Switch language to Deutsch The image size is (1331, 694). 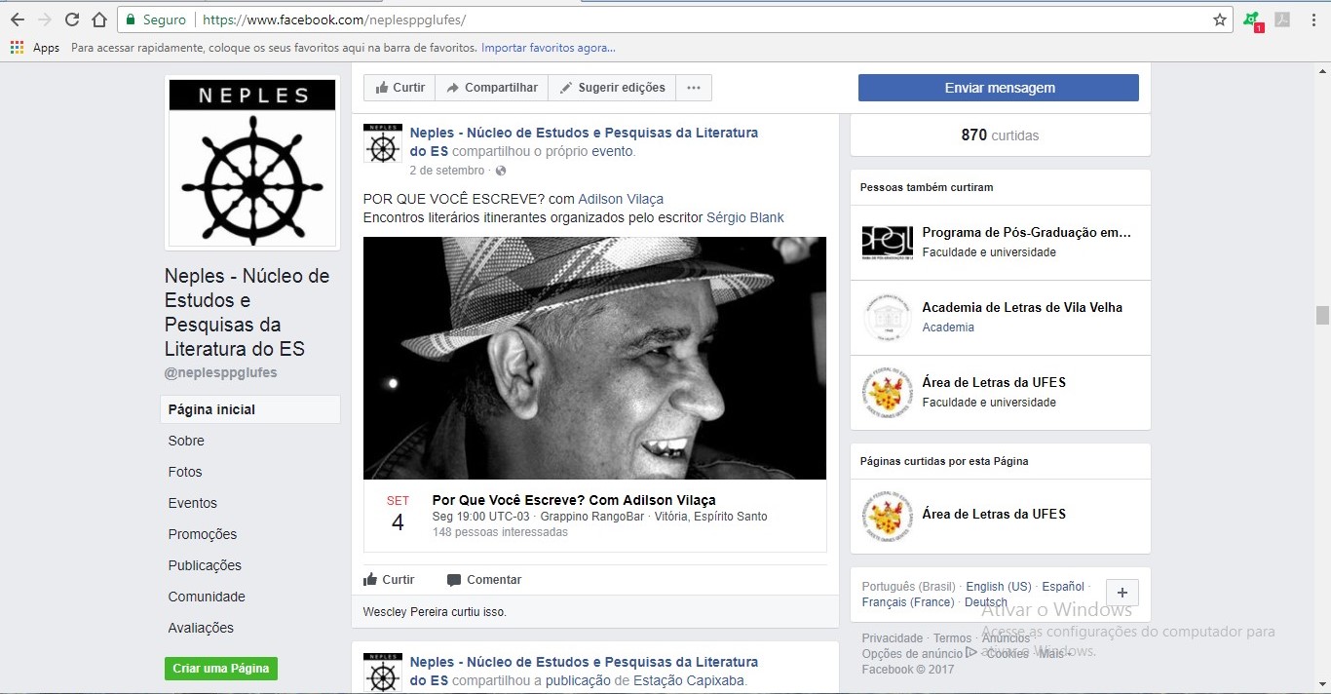pyautogui.click(x=986, y=602)
